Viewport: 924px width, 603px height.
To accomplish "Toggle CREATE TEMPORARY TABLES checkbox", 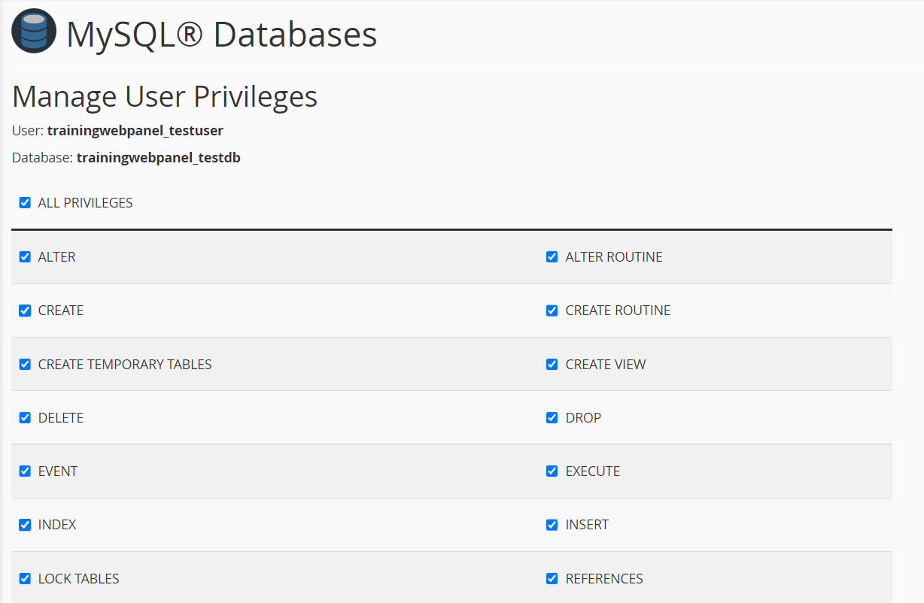I will [25, 365].
